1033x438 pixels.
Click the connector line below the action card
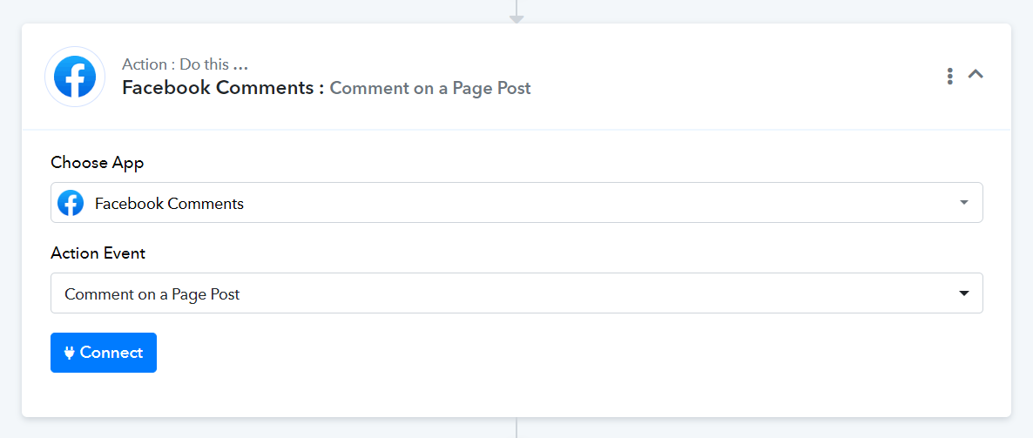[x=516, y=428]
